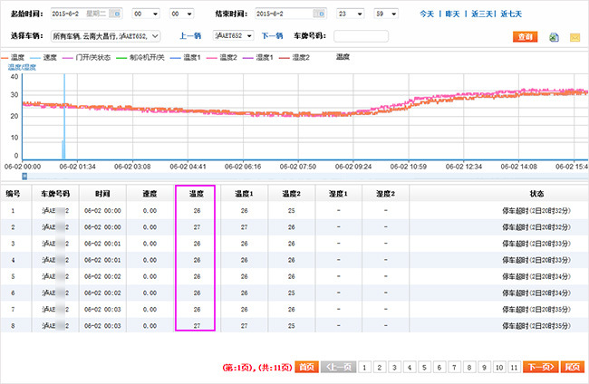The image size is (589, 384).
Task: Click row 3 time cell 06-02 00:01
Action: pyautogui.click(x=102, y=244)
